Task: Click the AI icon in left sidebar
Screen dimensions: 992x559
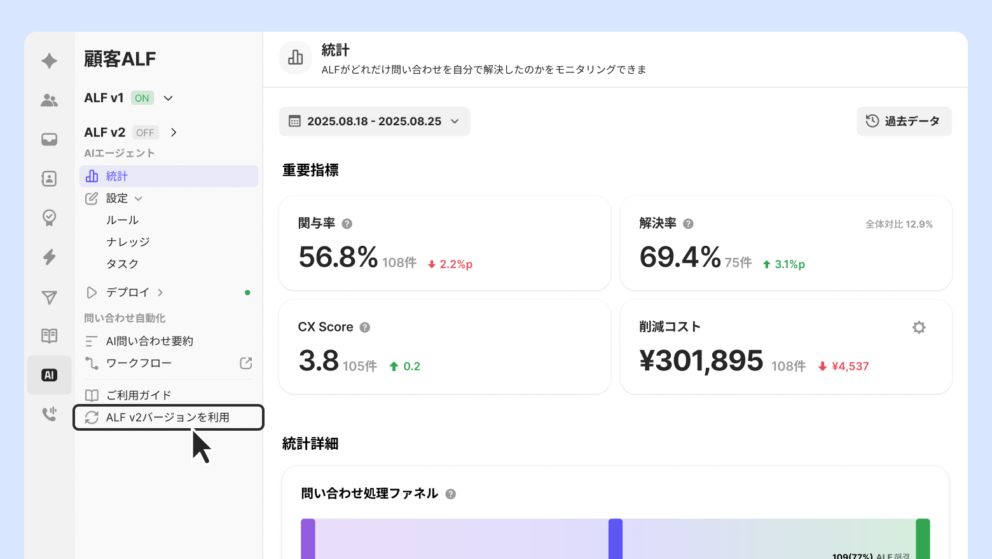Action: (x=49, y=375)
